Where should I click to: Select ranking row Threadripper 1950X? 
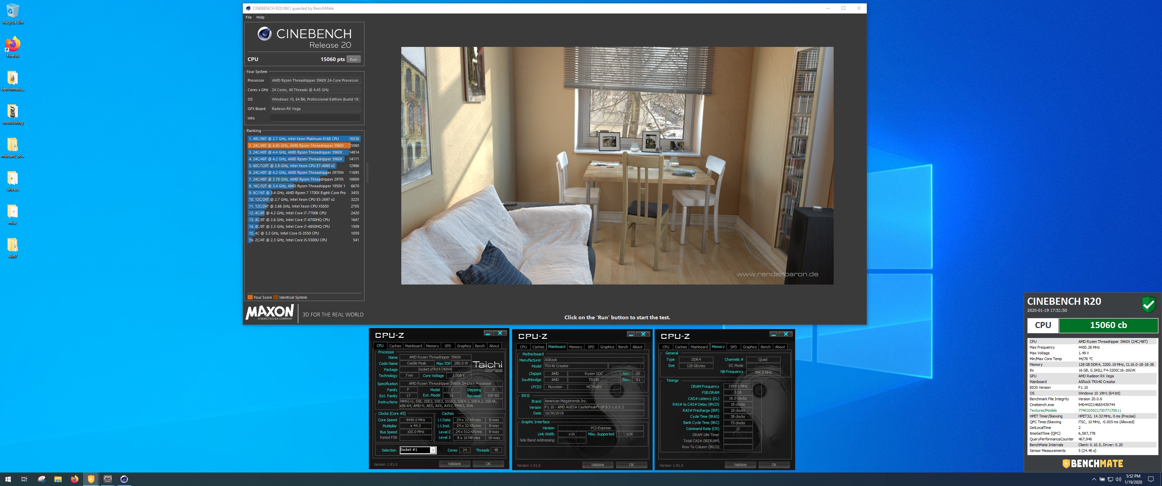(x=304, y=186)
